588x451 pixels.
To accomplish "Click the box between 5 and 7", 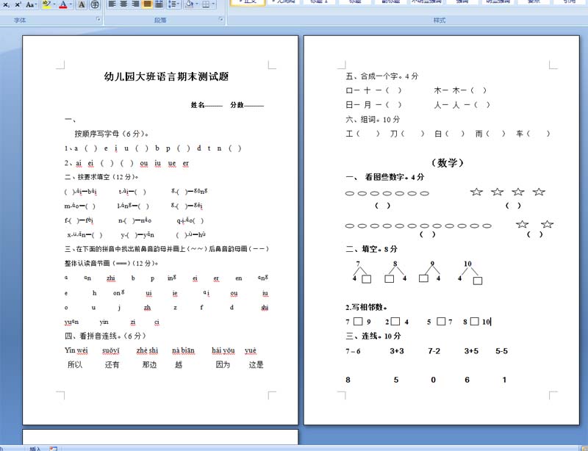I will pos(442,321).
